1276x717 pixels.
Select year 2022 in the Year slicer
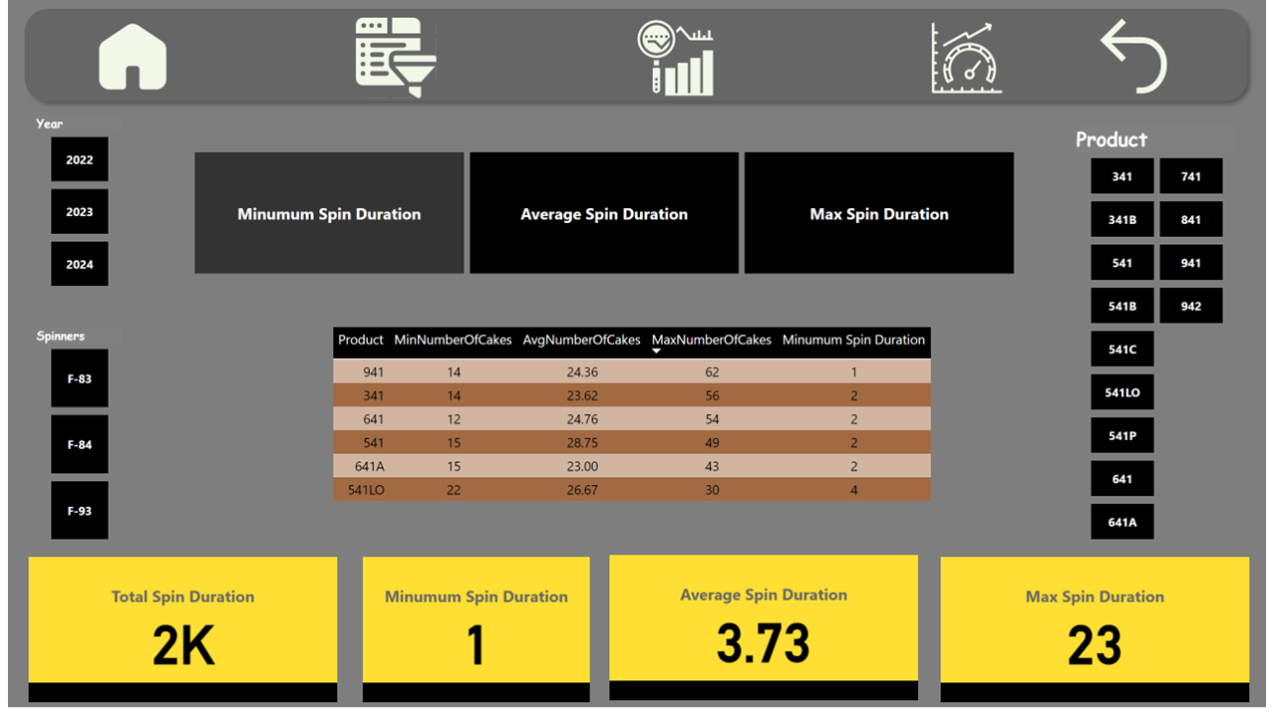pyautogui.click(x=79, y=159)
